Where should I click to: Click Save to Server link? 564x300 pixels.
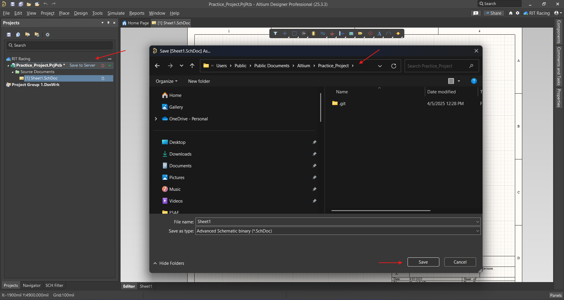[82, 65]
